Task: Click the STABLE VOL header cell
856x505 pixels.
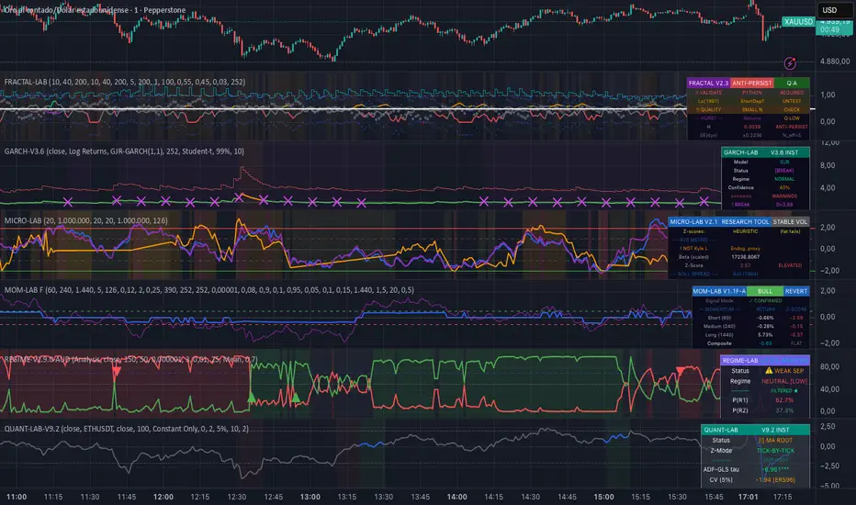Action: pos(790,221)
